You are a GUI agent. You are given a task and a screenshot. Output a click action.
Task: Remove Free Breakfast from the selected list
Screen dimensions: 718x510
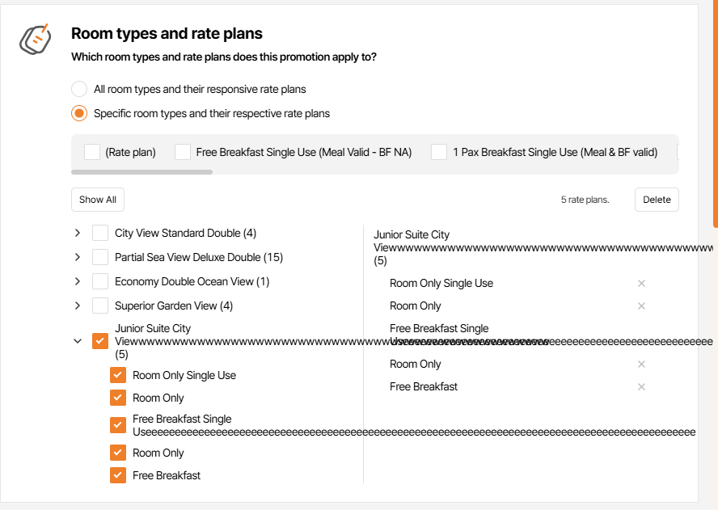(641, 387)
